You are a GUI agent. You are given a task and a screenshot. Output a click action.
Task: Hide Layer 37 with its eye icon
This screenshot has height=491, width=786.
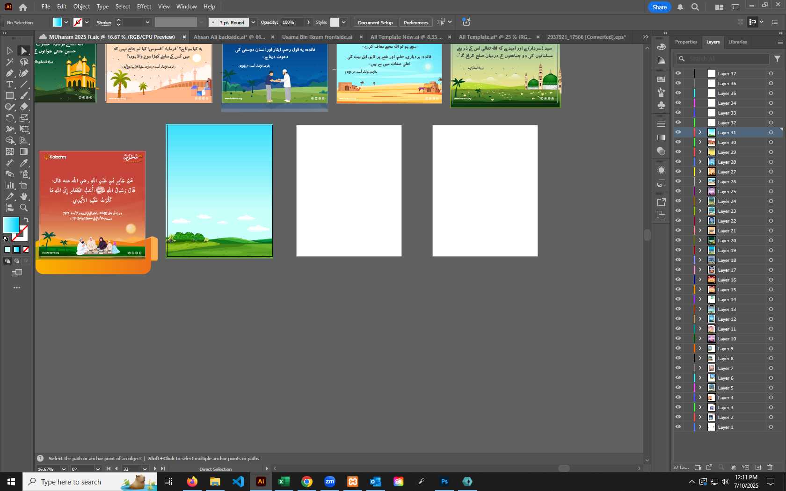(x=678, y=73)
